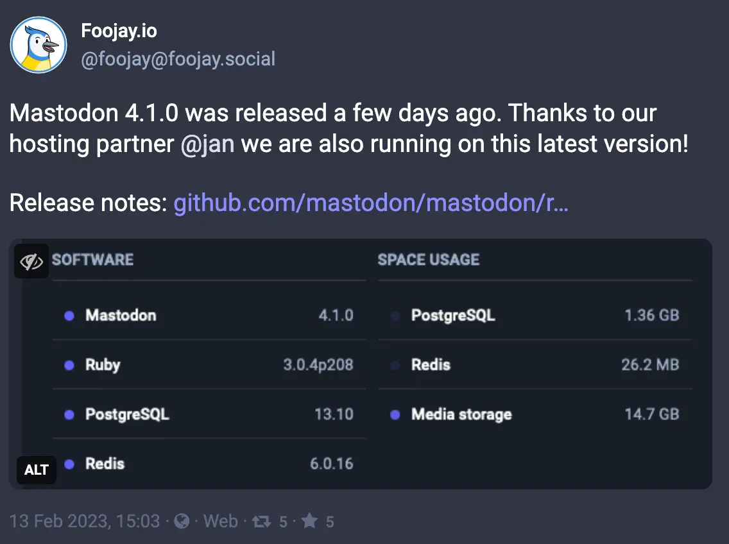Open the @jan mention profile
Image resolution: width=729 pixels, height=544 pixels.
(x=207, y=143)
